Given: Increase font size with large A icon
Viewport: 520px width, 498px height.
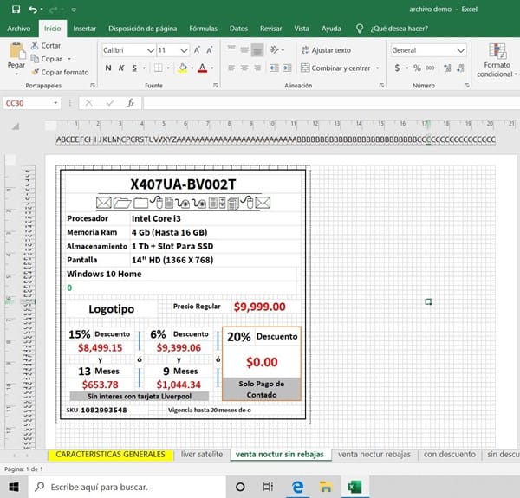Looking at the screenshot, I should pos(198,50).
